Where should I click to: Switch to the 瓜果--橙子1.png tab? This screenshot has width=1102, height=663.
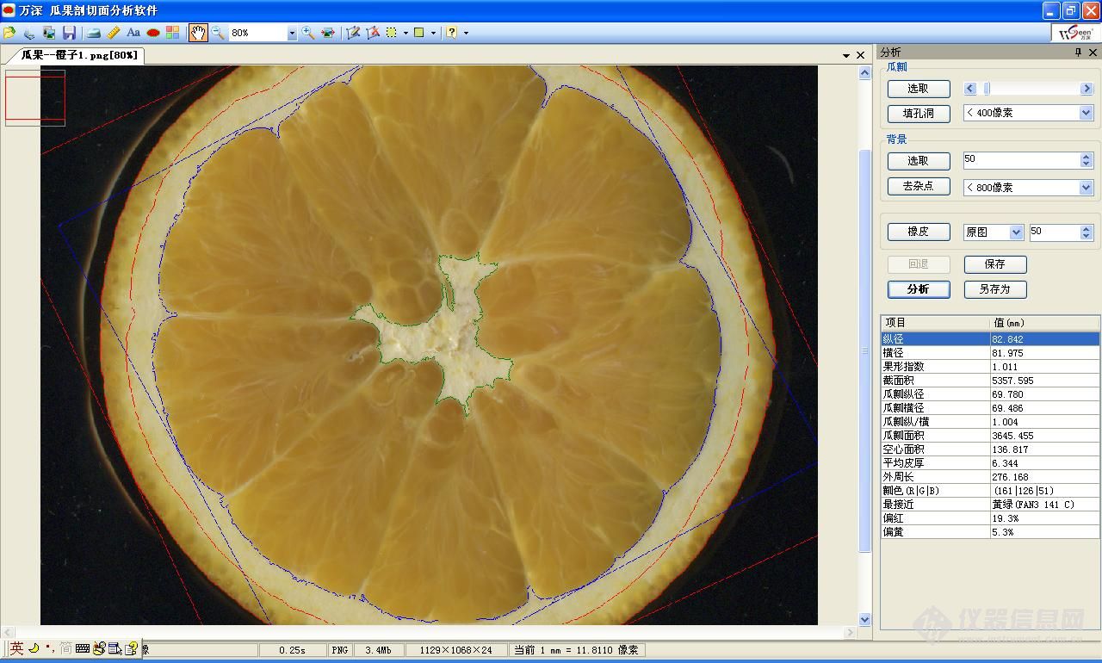click(x=78, y=55)
